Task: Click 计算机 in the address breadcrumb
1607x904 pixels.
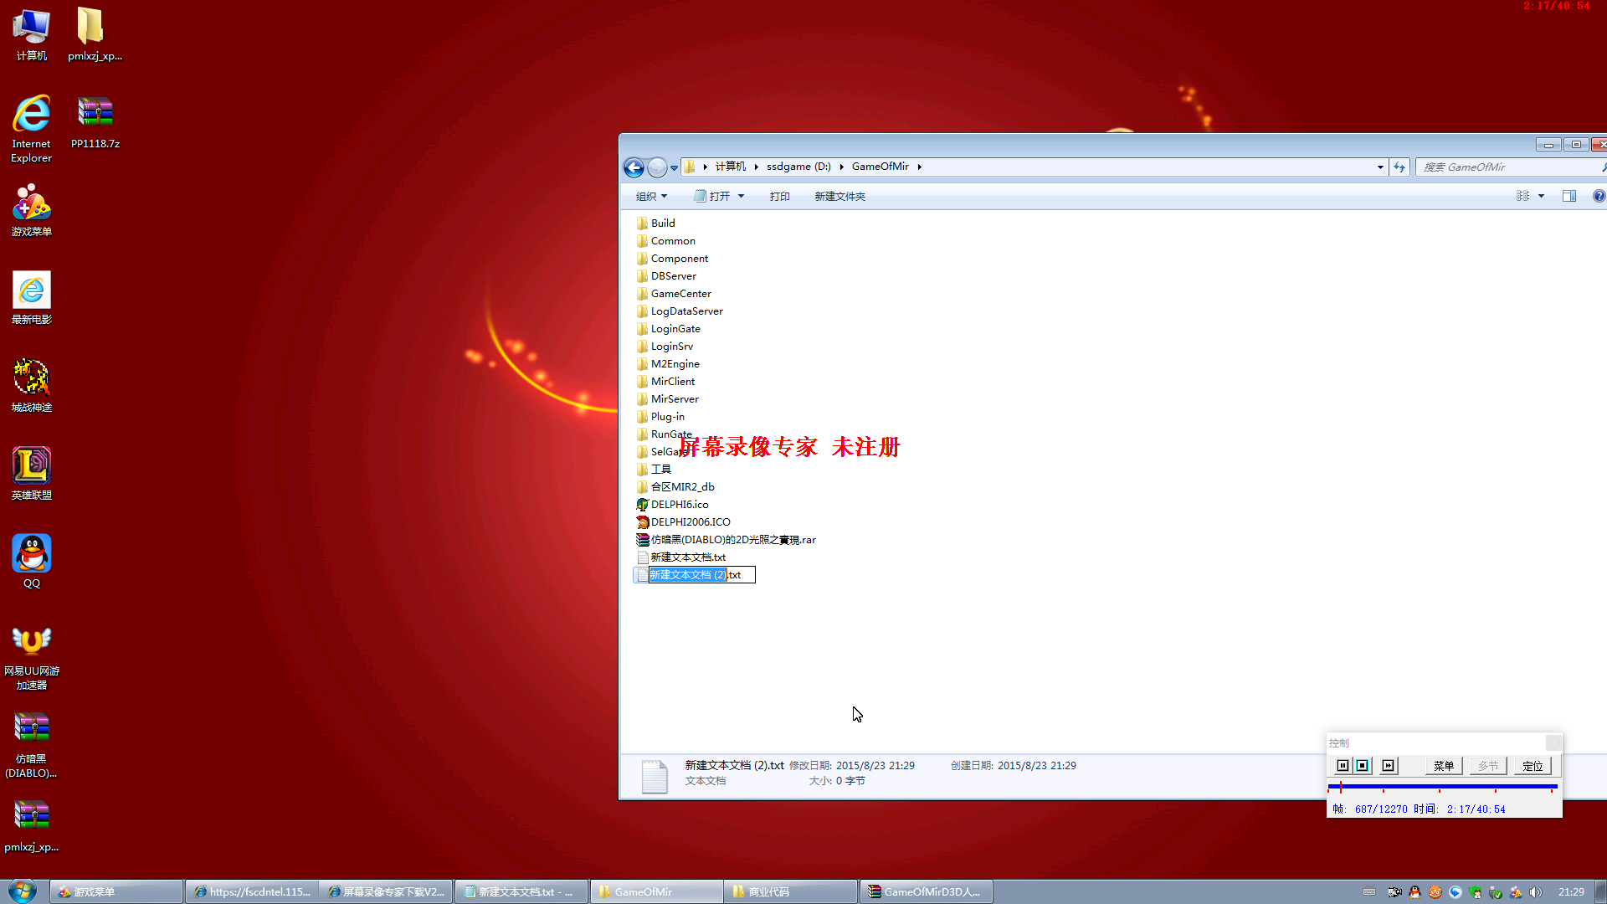Action: click(730, 167)
